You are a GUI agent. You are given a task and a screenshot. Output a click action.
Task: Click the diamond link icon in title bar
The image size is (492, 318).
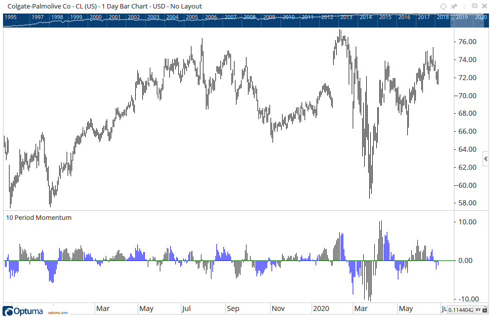(x=443, y=7)
